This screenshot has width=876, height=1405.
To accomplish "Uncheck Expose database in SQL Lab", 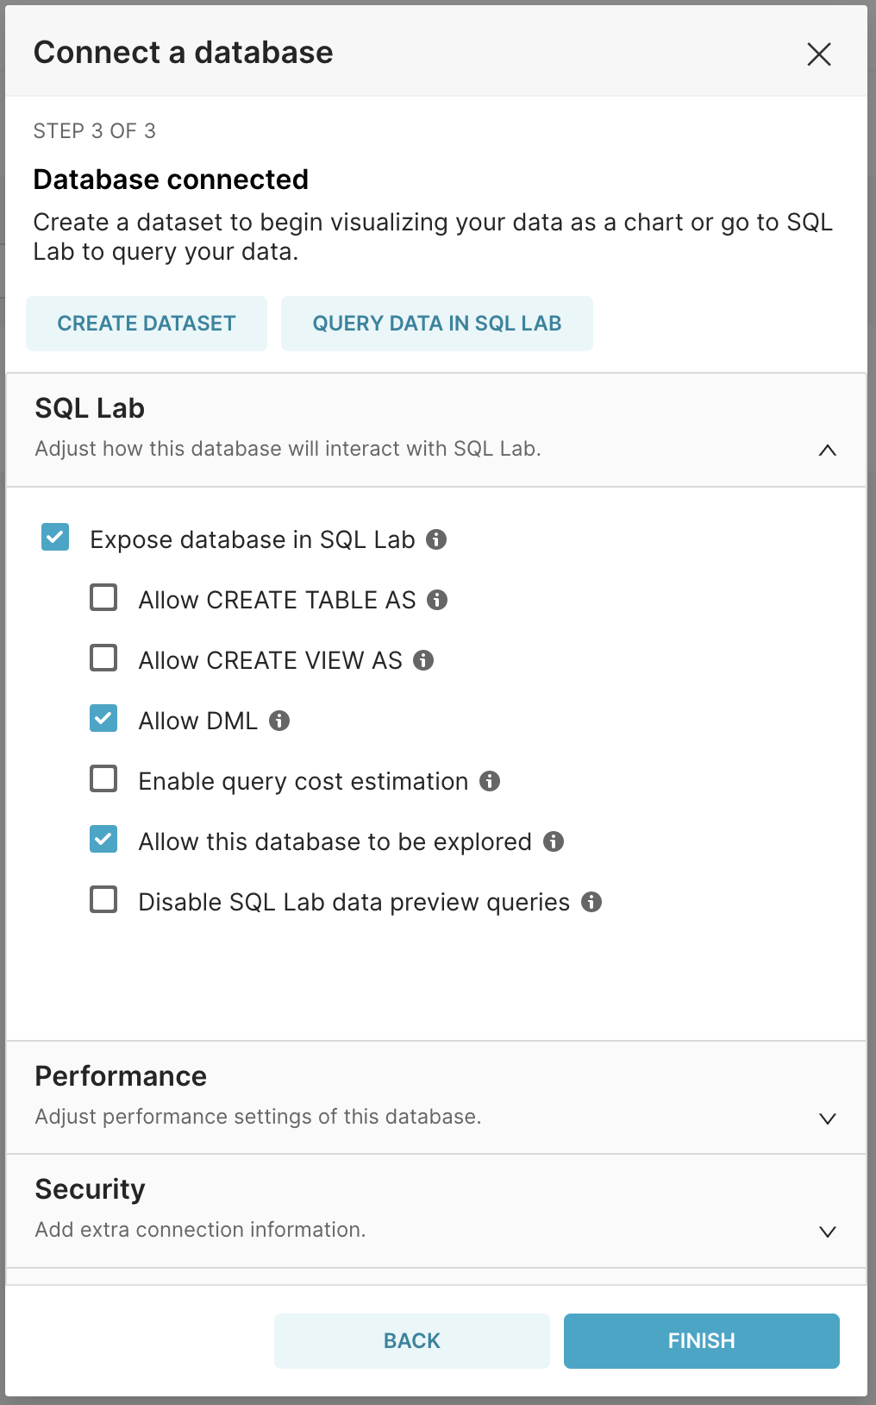I will click(x=56, y=538).
